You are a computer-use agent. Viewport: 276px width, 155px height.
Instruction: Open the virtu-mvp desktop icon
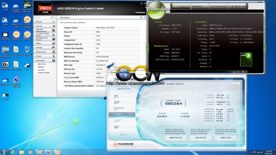(5, 37)
